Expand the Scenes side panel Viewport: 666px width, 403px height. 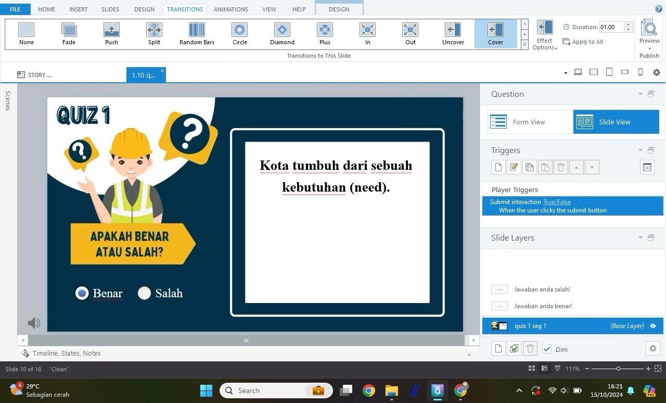(8, 100)
